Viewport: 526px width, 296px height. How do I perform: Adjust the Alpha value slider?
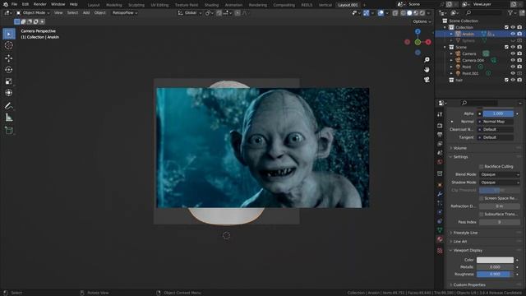tap(498, 113)
